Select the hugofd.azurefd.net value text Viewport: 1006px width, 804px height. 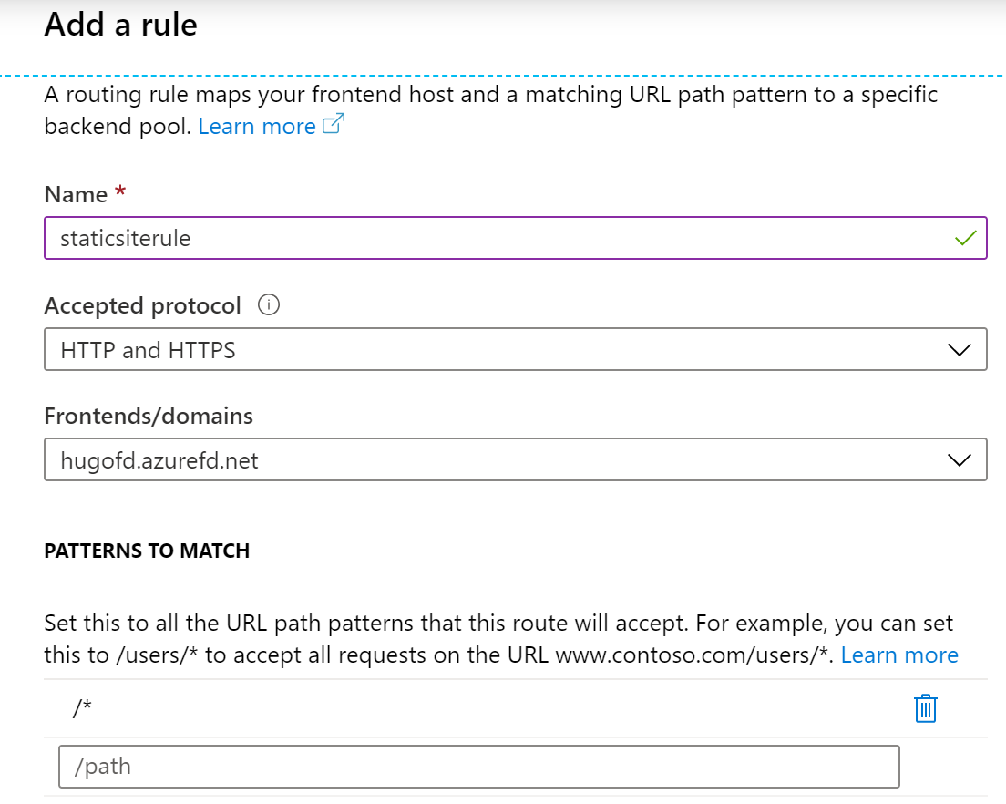[x=159, y=460]
